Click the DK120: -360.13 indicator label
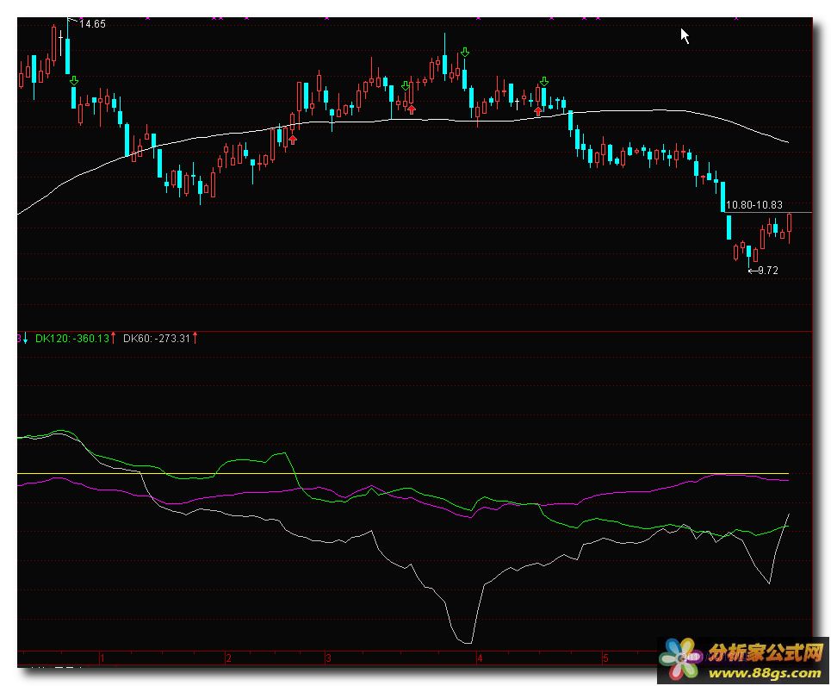 [72, 338]
